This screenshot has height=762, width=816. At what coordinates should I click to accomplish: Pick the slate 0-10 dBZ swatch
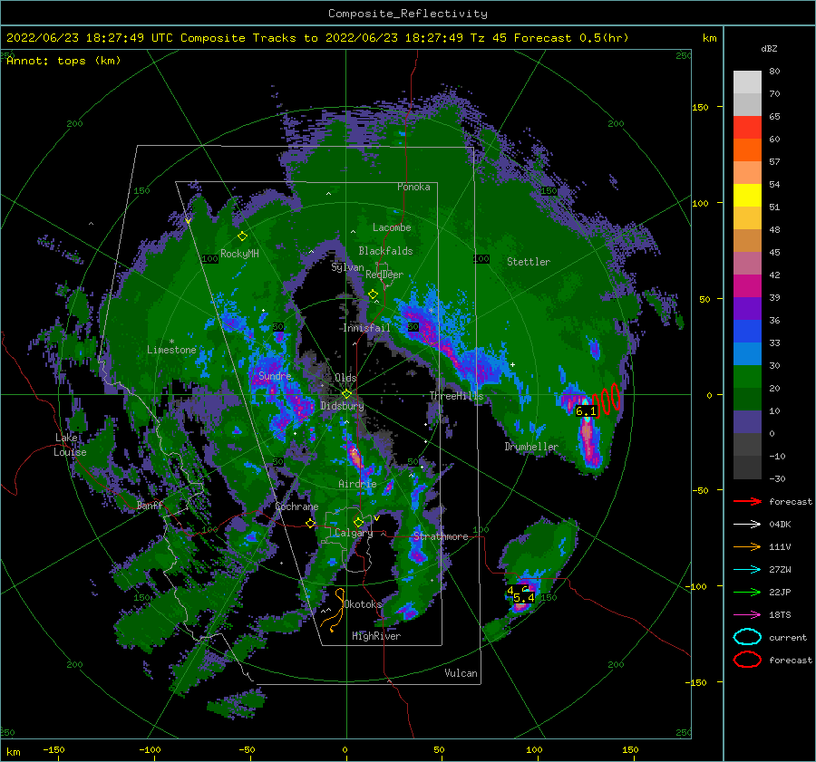click(x=747, y=422)
